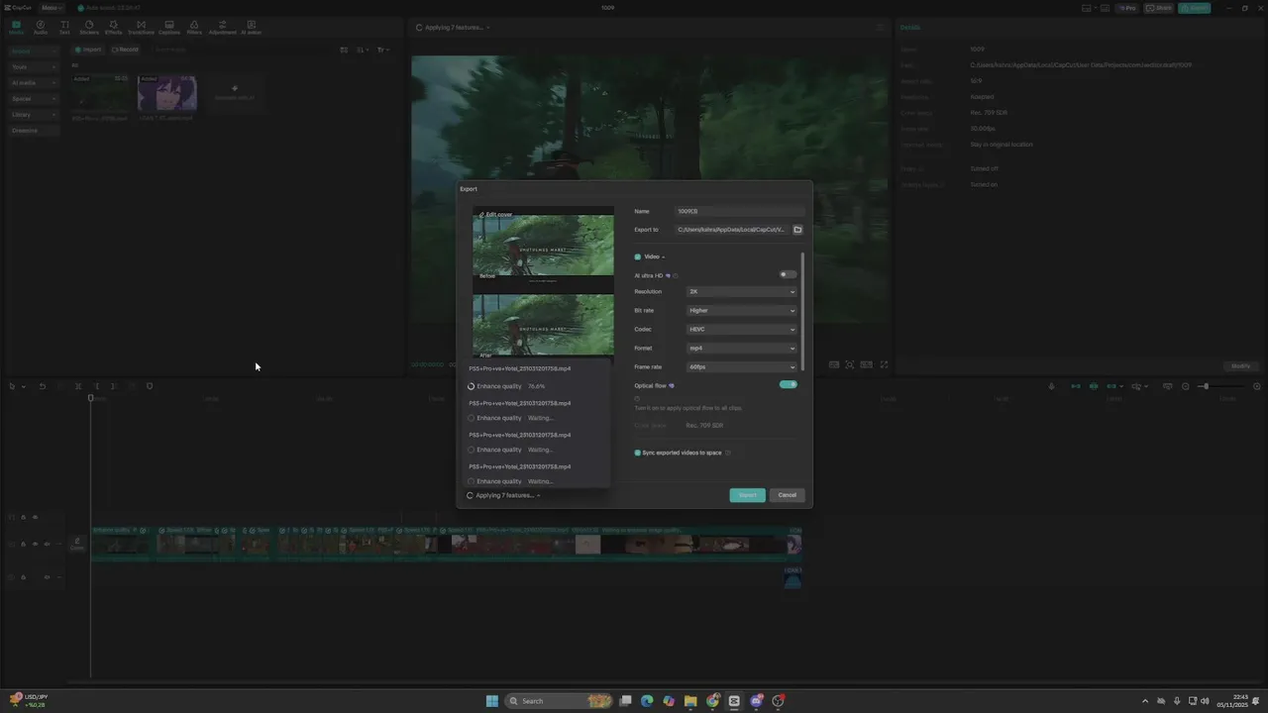
Task: Toggle eye visibility on main video track
Action: (35, 544)
